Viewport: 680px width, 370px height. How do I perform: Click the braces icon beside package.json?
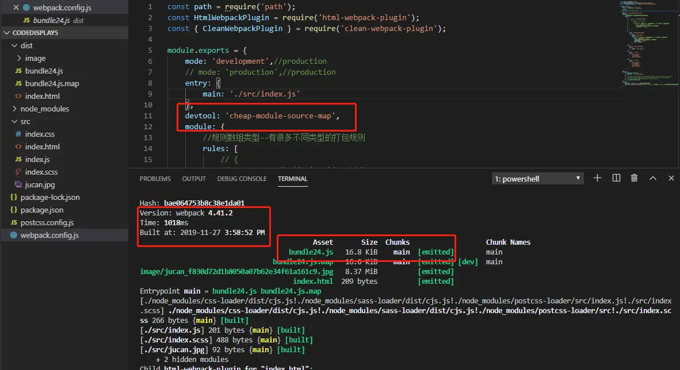point(13,210)
